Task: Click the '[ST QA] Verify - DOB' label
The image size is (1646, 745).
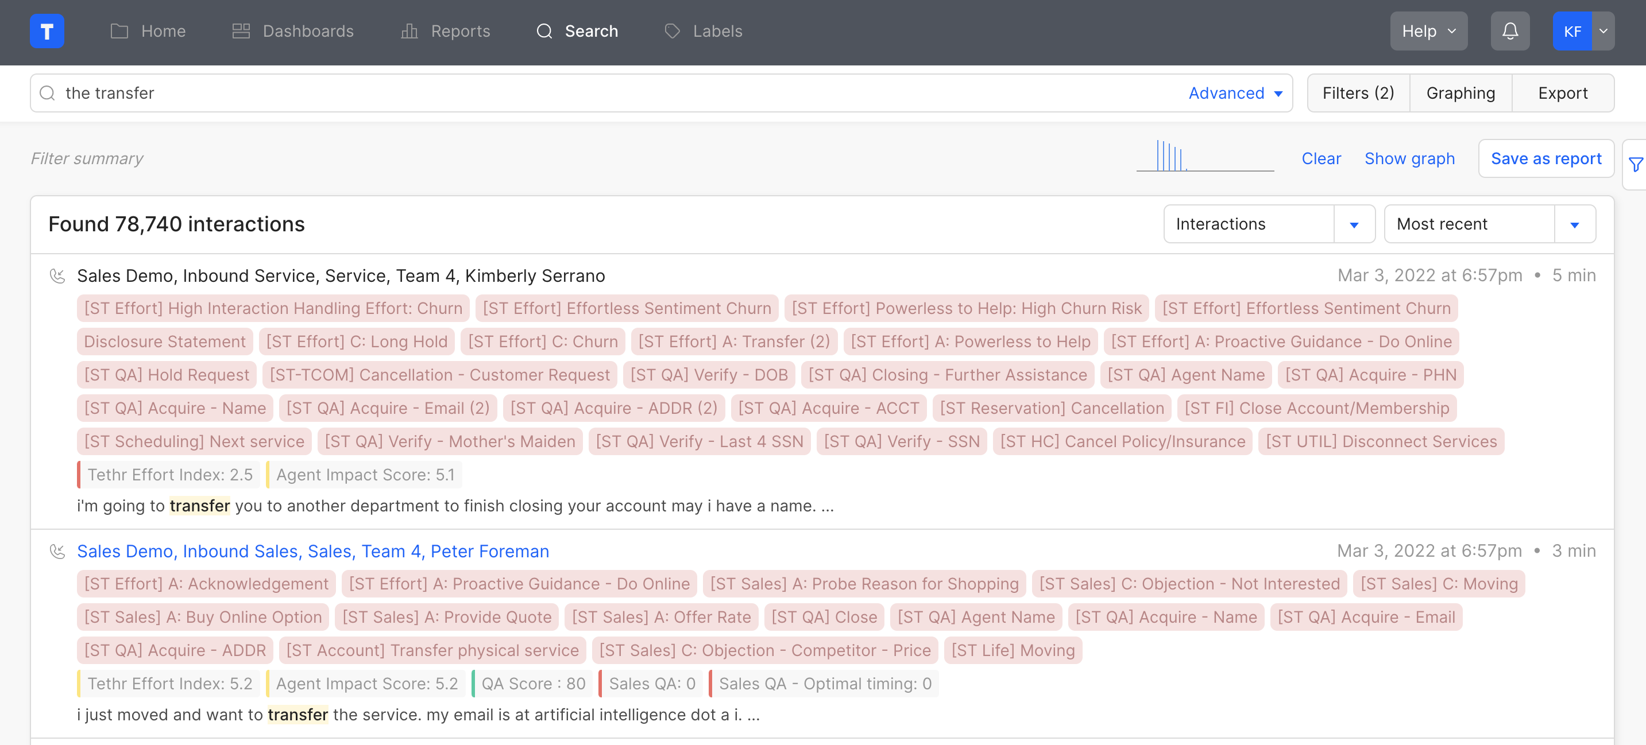Action: (x=709, y=375)
